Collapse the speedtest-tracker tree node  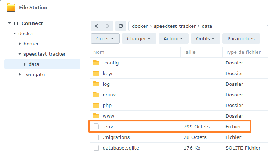coord(20,54)
